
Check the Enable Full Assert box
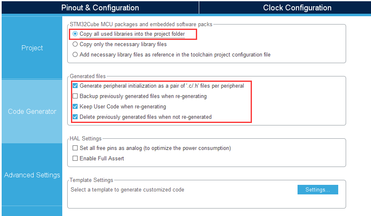[x=75, y=158]
